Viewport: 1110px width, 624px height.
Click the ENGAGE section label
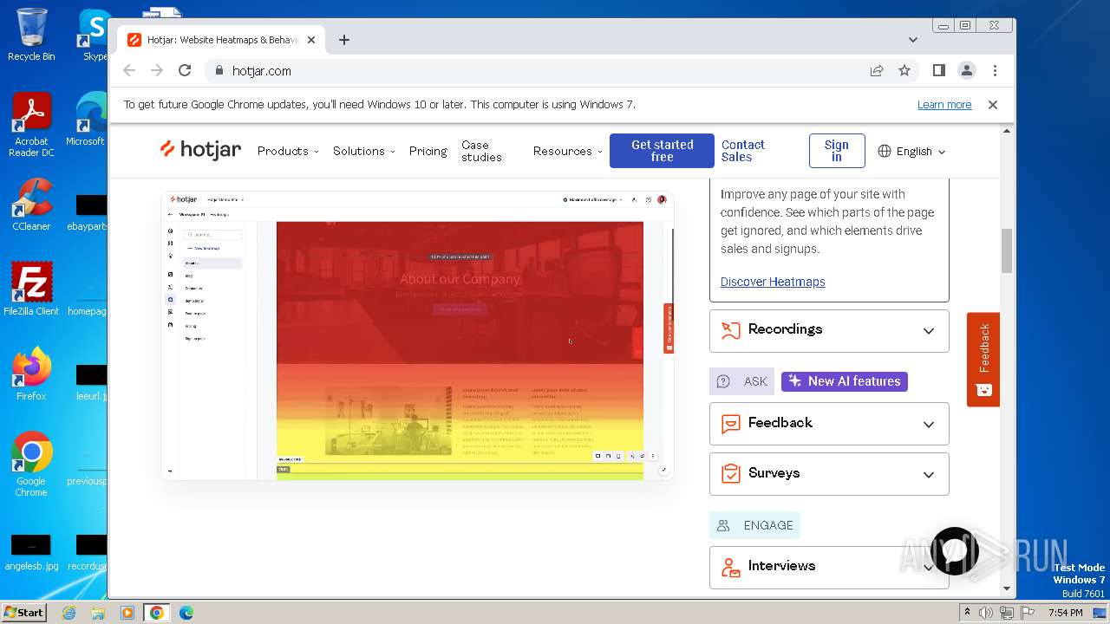(754, 525)
